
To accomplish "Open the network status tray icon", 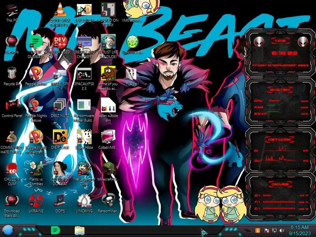I will click(x=274, y=230).
